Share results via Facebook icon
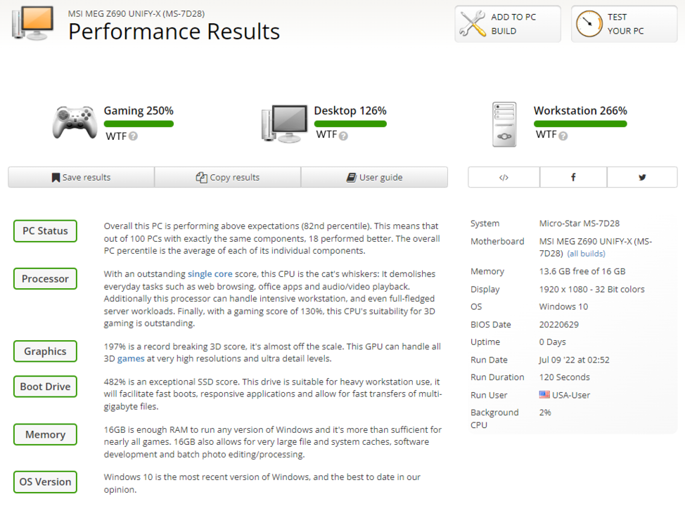 coord(573,178)
